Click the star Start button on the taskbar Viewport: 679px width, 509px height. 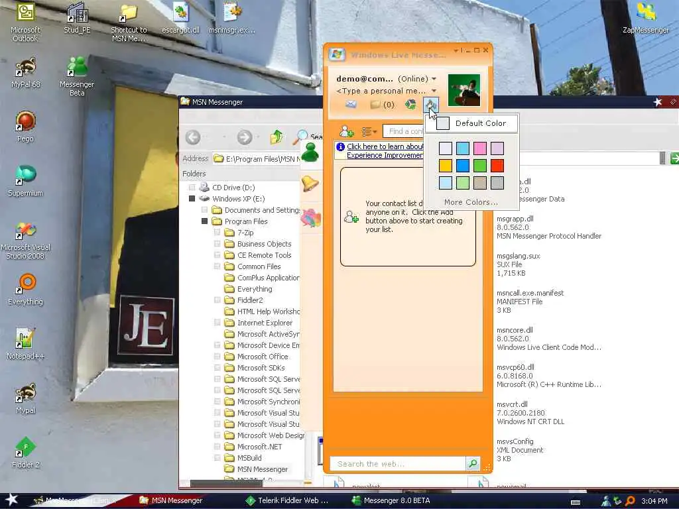click(11, 500)
